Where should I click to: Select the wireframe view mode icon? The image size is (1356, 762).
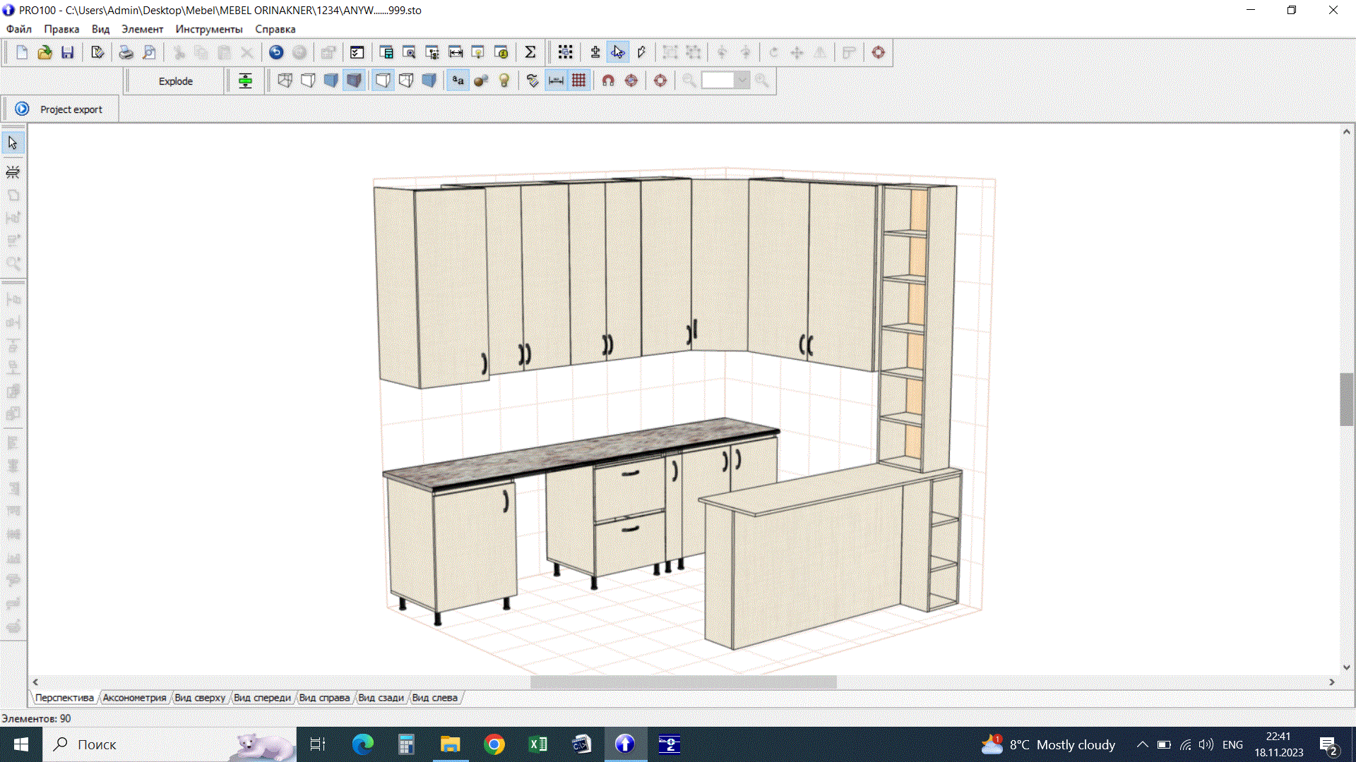(285, 80)
